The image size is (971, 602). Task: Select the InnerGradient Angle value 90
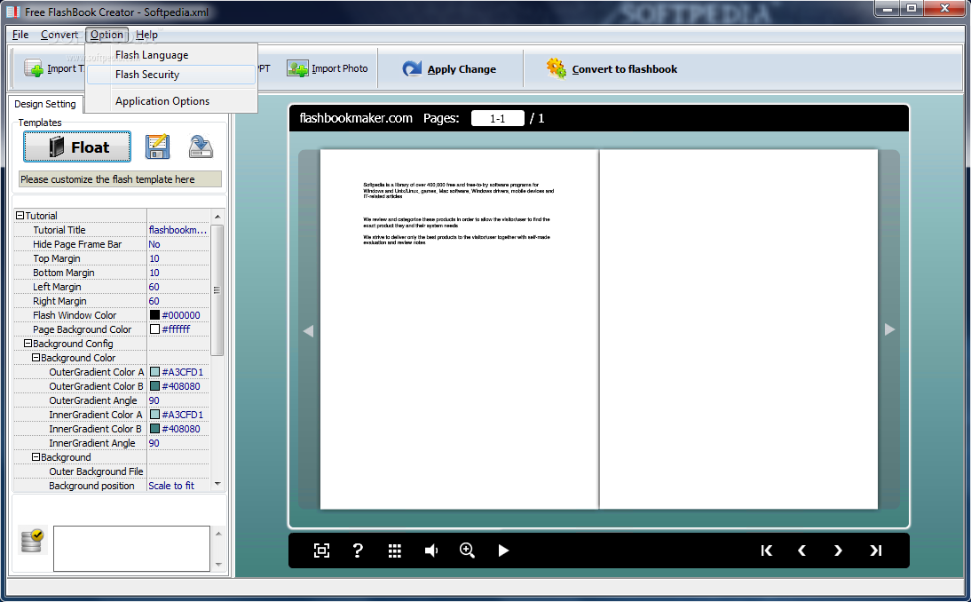click(x=178, y=443)
